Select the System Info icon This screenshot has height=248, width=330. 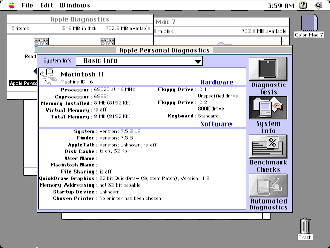pyautogui.click(x=268, y=108)
